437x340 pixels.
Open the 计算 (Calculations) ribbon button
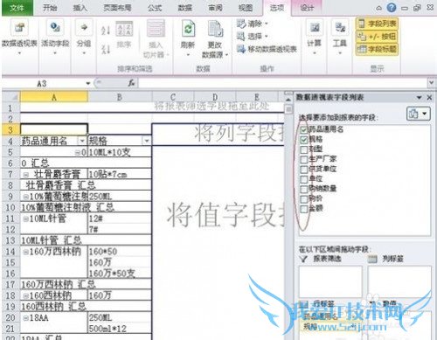[x=315, y=37]
